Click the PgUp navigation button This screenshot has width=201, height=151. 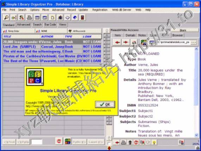coord(23,142)
